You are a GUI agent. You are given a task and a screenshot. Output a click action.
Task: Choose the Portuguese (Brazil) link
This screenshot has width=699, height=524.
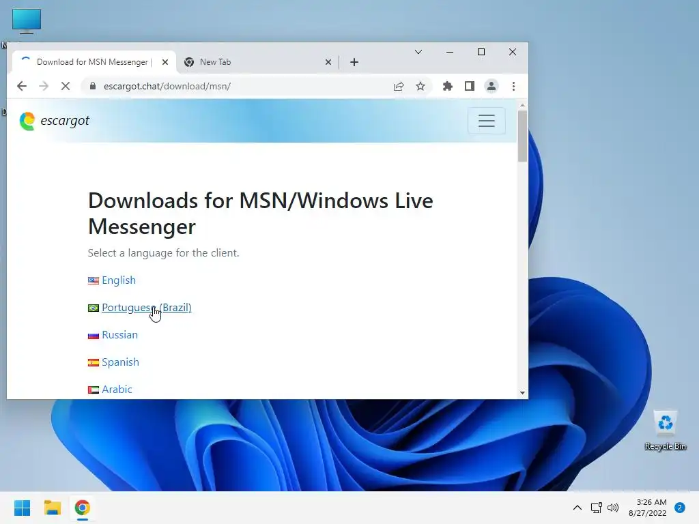point(146,308)
